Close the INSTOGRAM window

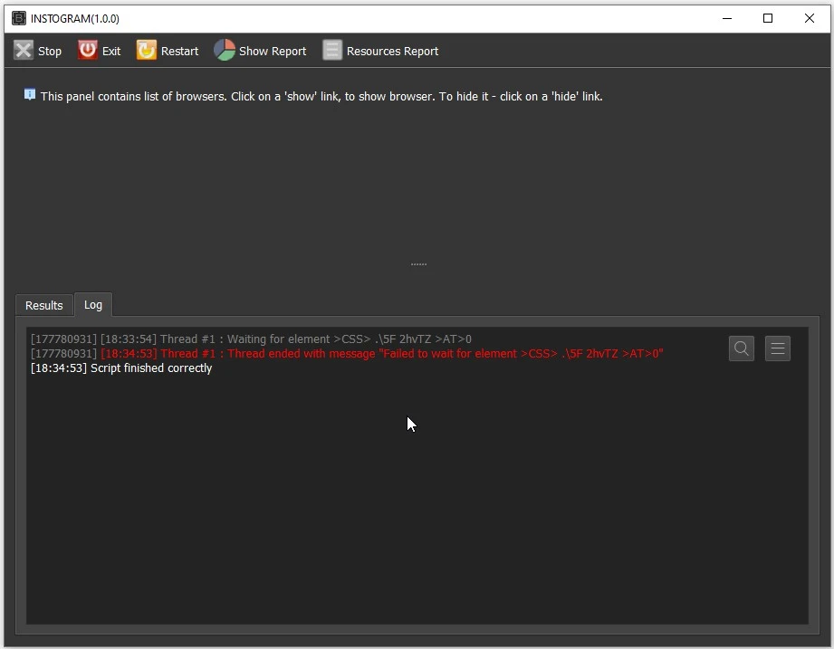809,19
